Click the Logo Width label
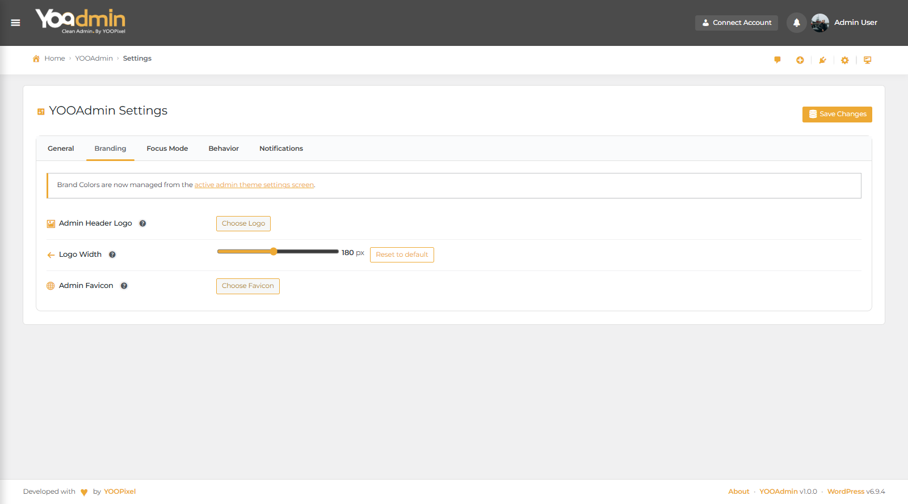The image size is (908, 504). 81,255
